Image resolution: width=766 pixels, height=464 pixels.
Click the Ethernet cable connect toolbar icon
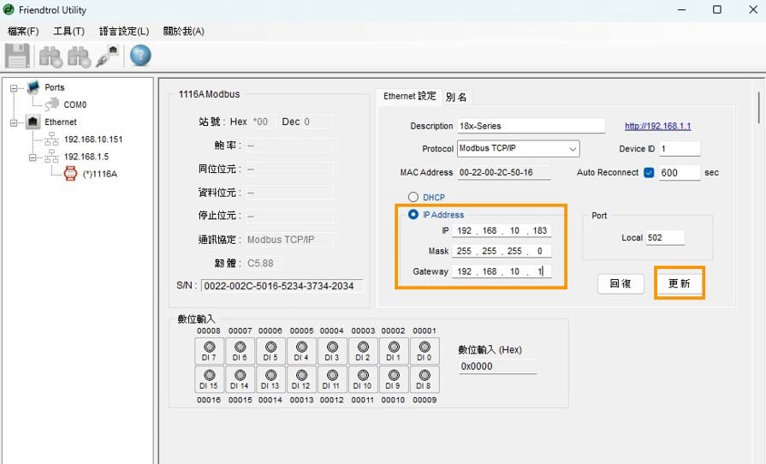[108, 57]
